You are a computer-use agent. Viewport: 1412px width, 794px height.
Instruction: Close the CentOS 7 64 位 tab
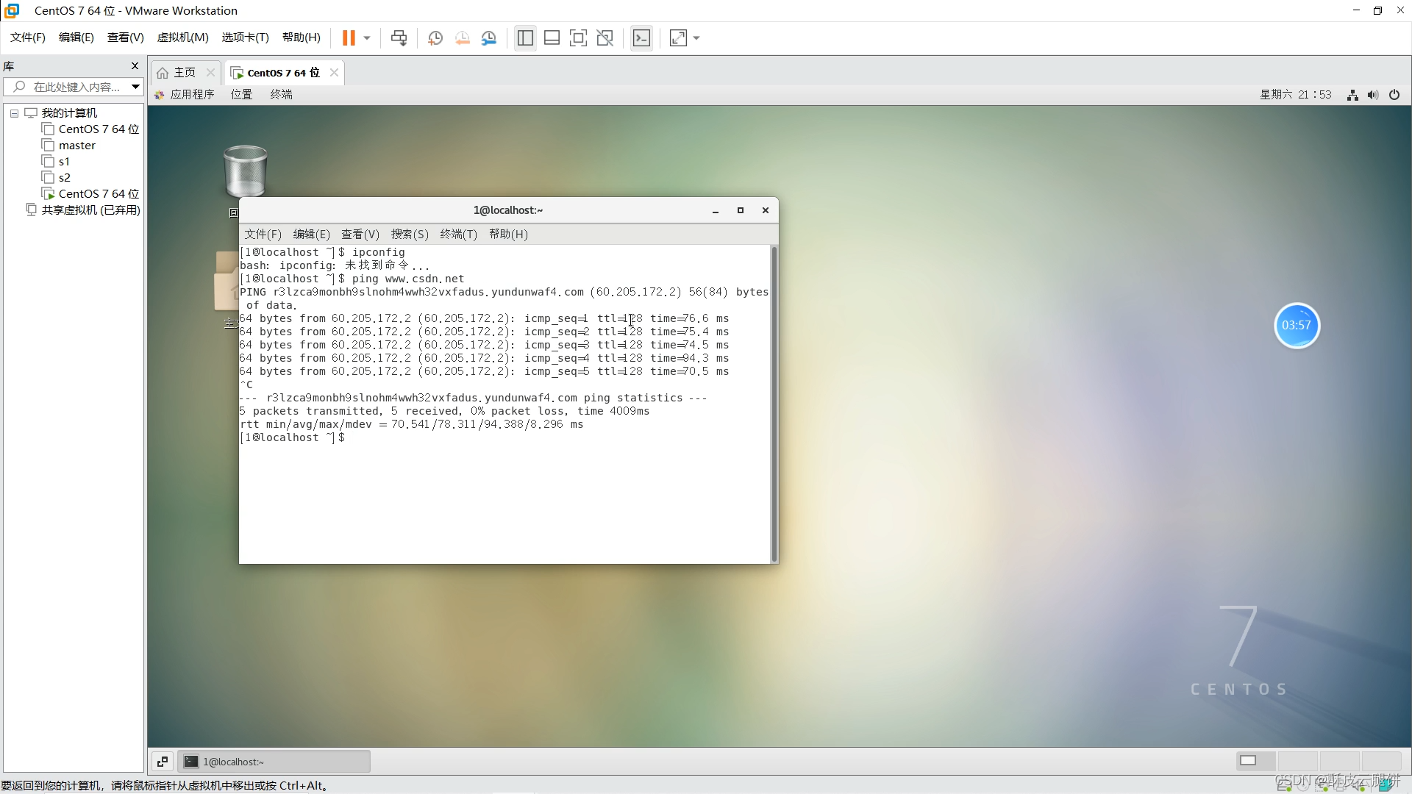pos(333,72)
